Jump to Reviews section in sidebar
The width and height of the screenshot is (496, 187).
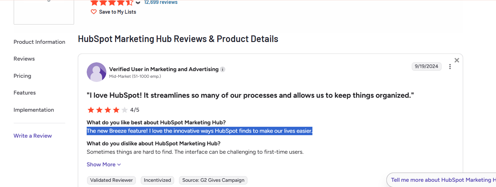pos(24,59)
